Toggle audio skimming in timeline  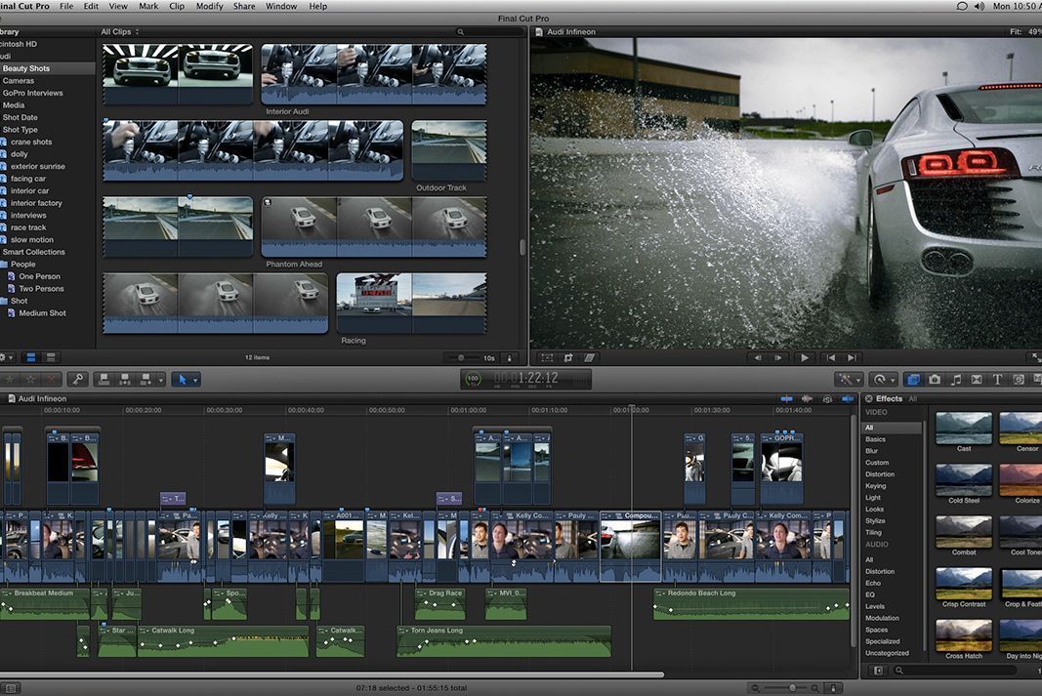point(807,398)
